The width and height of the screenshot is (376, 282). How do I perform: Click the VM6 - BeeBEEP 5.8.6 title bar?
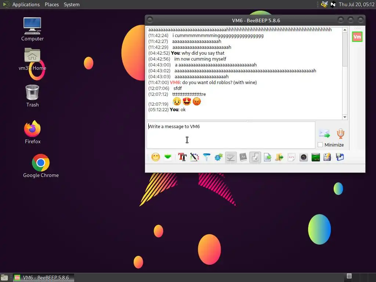(x=256, y=21)
